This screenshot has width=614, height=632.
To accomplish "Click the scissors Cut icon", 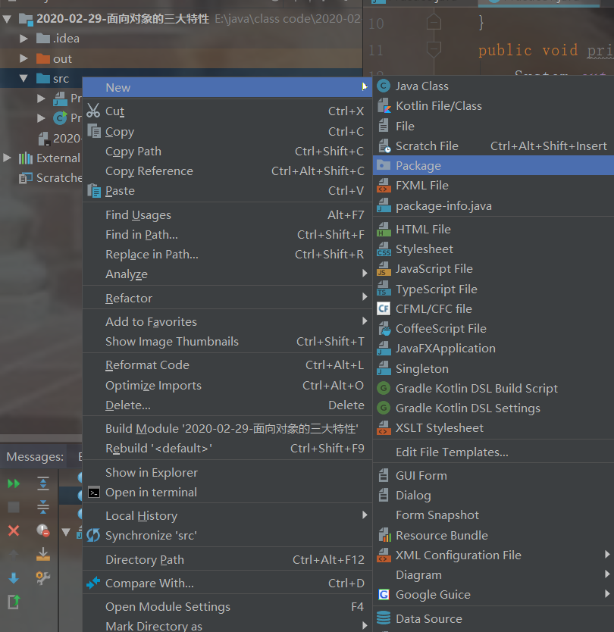I will pos(93,111).
